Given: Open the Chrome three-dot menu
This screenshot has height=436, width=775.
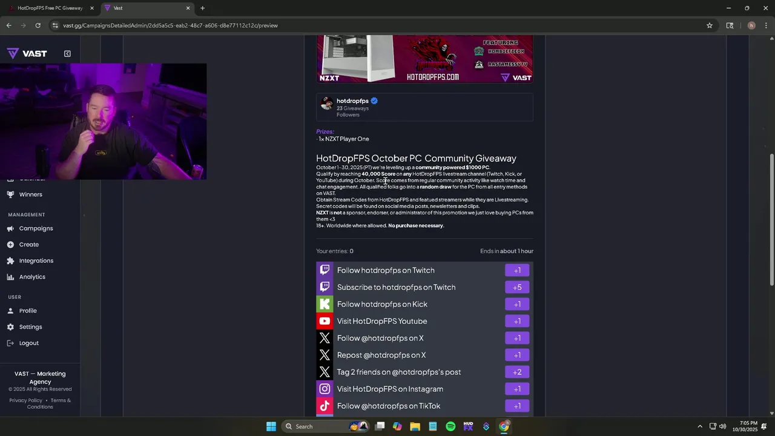Looking at the screenshot, I should [766, 25].
